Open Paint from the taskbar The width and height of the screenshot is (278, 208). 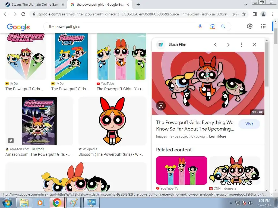(73, 203)
